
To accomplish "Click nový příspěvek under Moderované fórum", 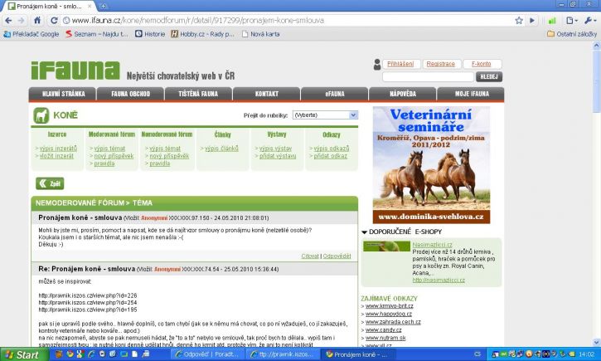I will tap(114, 156).
